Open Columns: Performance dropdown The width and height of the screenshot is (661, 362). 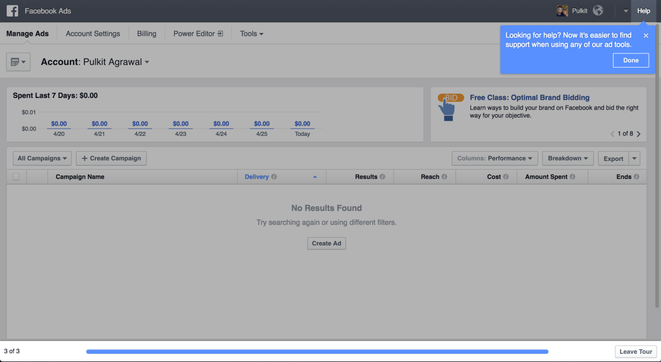(495, 158)
